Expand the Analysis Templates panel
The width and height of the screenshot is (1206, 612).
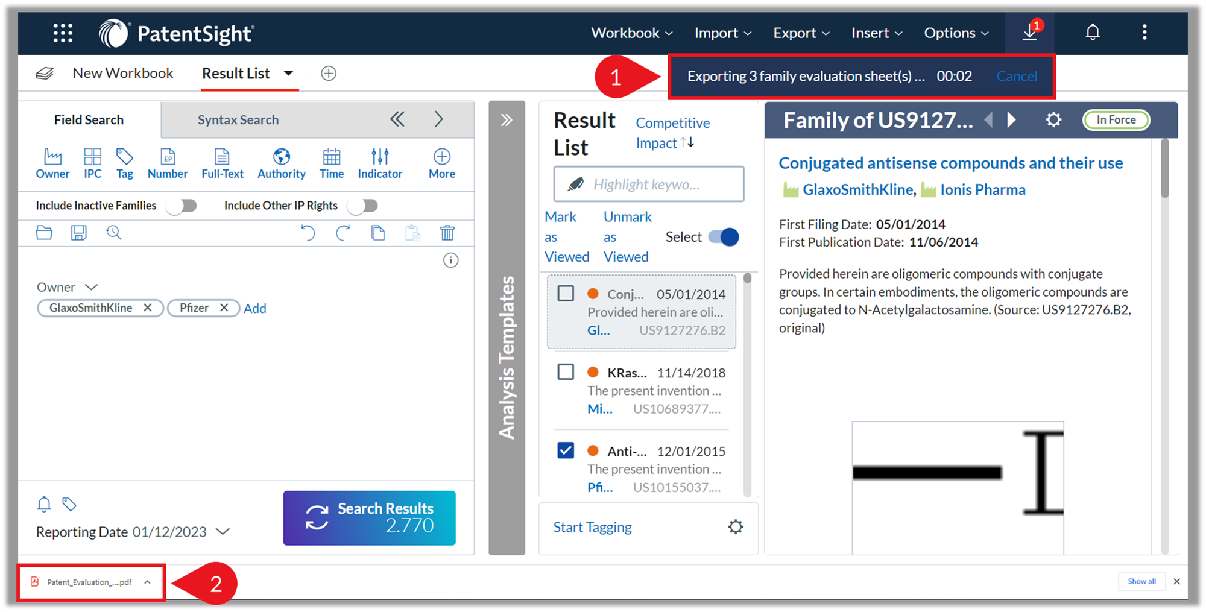(x=507, y=120)
